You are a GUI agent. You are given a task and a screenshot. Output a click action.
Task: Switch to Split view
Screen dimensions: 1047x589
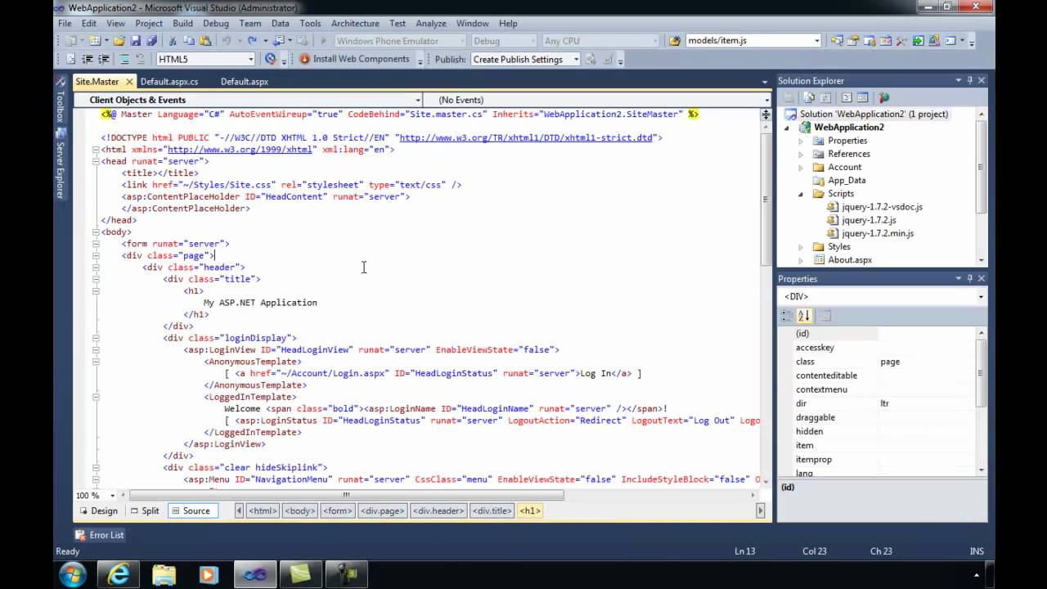[x=144, y=510]
